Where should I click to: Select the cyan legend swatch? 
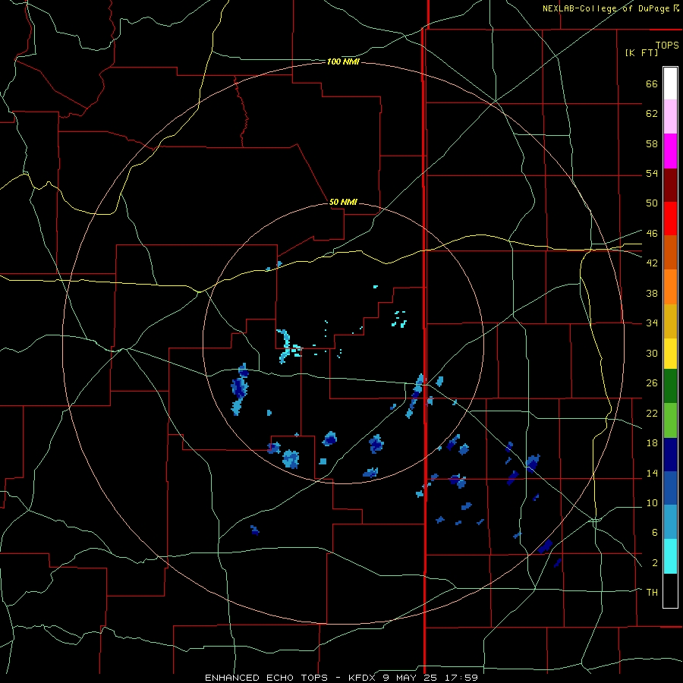(x=670, y=556)
